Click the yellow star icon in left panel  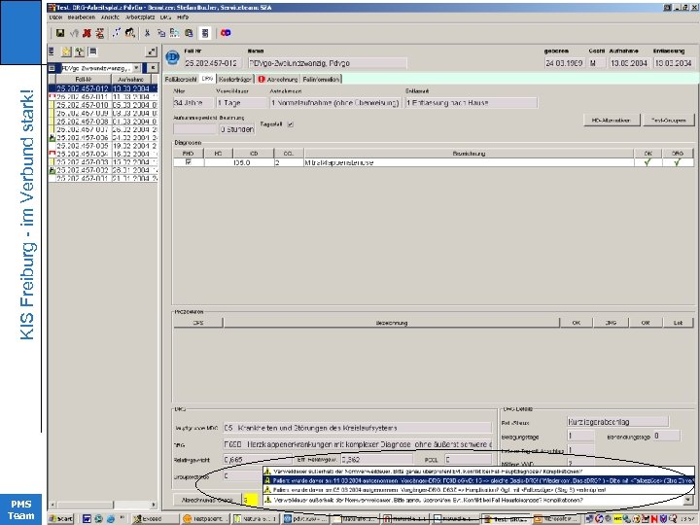[x=66, y=52]
